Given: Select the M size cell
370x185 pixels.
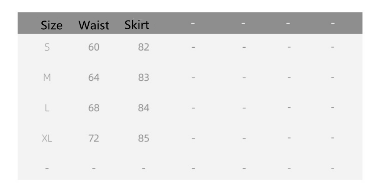Looking at the screenshot, I should 47,77.
